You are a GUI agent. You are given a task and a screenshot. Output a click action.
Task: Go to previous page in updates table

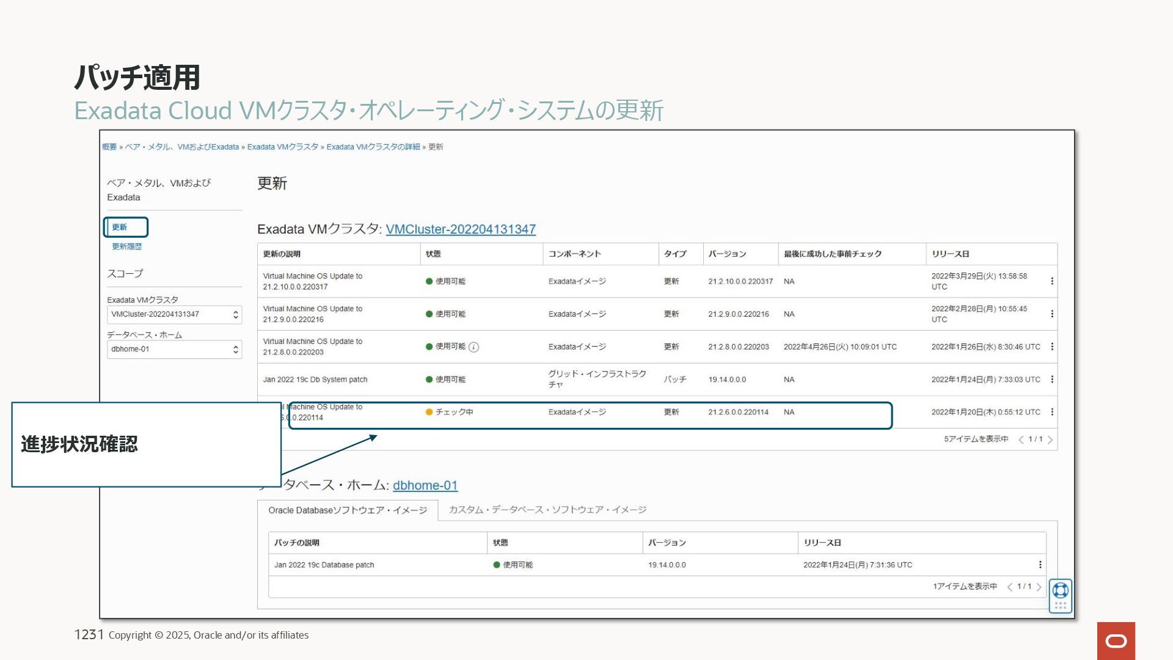(x=1021, y=439)
